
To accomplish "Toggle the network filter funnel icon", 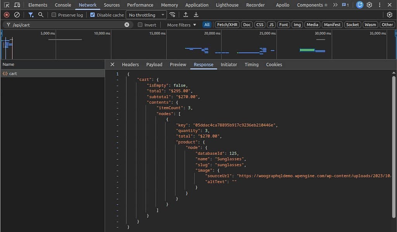I will click(31, 15).
